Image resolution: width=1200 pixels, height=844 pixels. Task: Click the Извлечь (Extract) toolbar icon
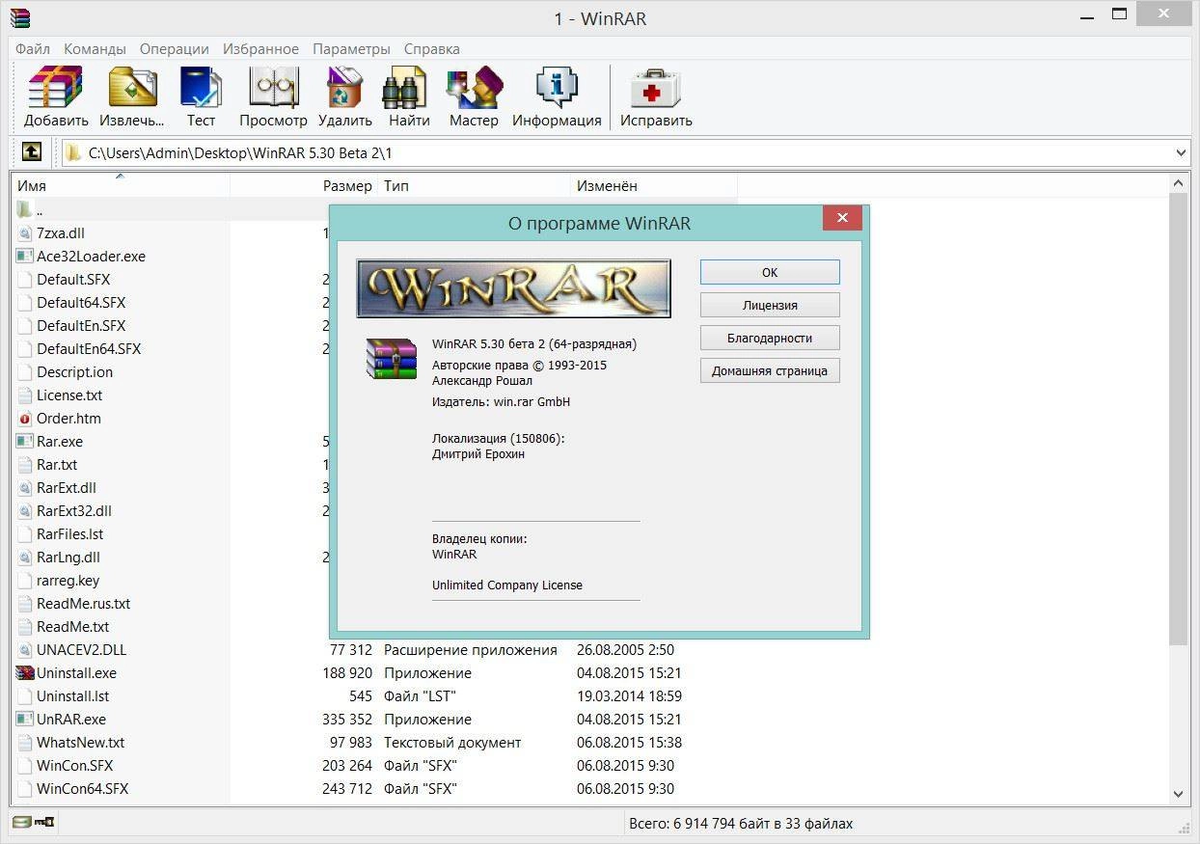[132, 88]
